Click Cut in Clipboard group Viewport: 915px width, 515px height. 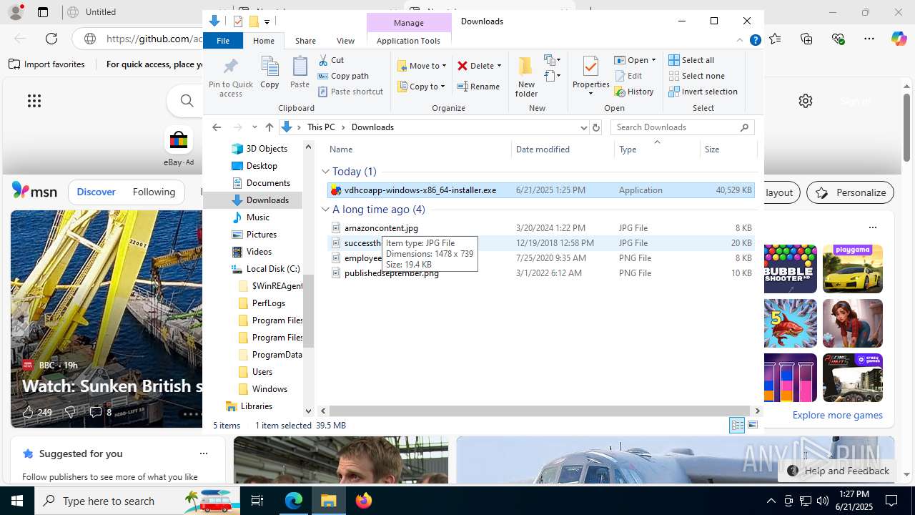point(331,60)
